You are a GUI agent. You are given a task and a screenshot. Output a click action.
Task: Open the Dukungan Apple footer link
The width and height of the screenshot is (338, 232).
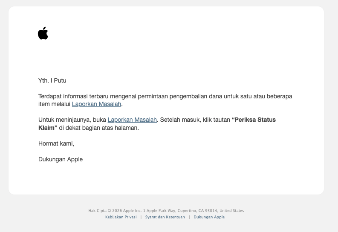209,217
